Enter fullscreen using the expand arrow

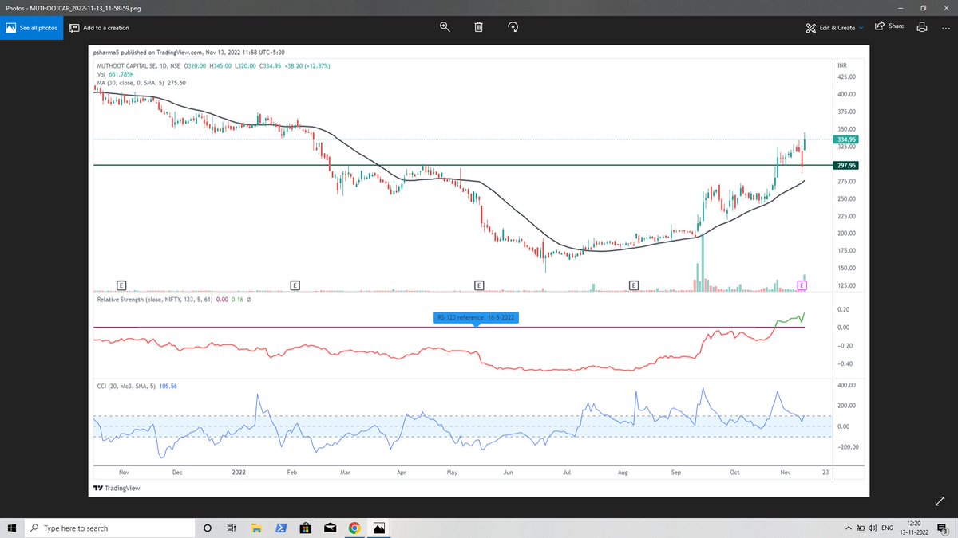(x=940, y=501)
